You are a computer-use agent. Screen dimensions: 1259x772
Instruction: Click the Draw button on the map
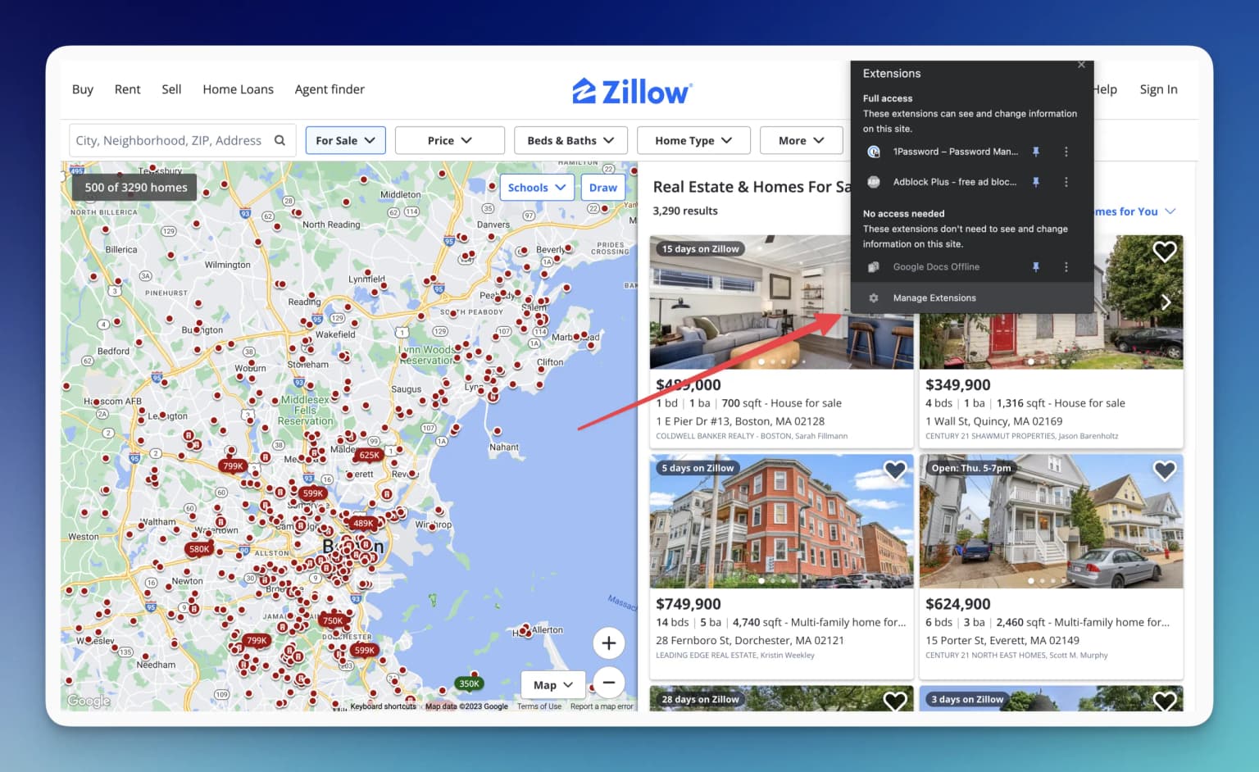click(x=602, y=188)
